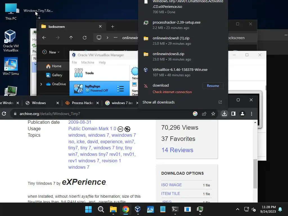
Task: Open File Explorer from taskbar
Action: click(113, 209)
